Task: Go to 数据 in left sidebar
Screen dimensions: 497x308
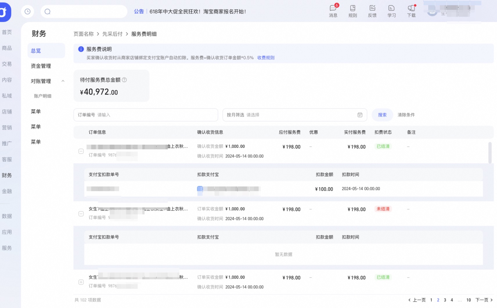Action: 7,216
